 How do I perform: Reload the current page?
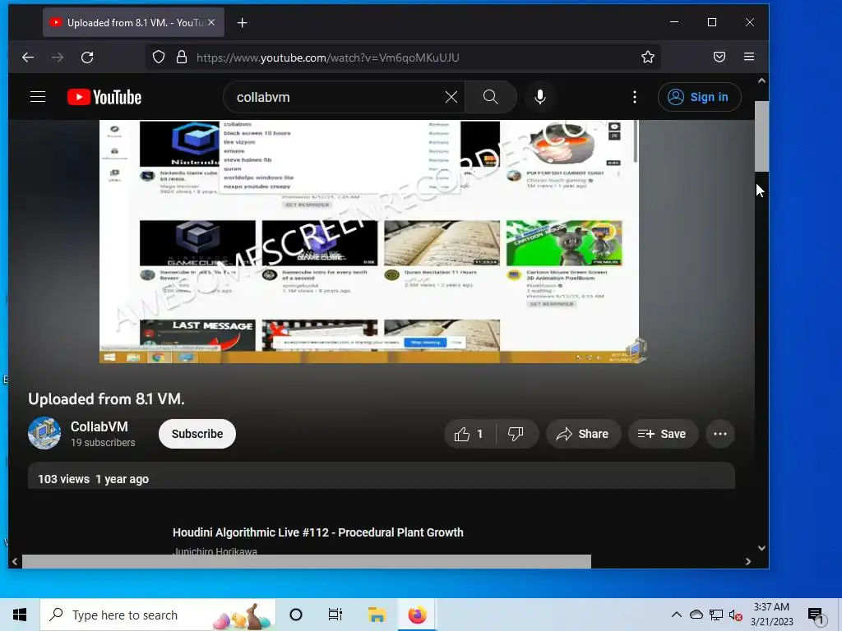coord(87,58)
